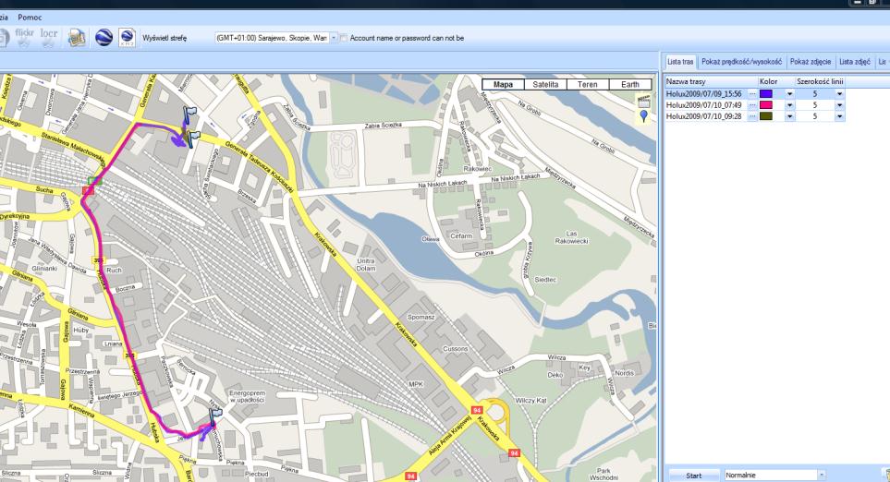The height and width of the screenshot is (482, 890).
Task: Click the Wilczy Kąt label on map
Action: pyautogui.click(x=530, y=401)
